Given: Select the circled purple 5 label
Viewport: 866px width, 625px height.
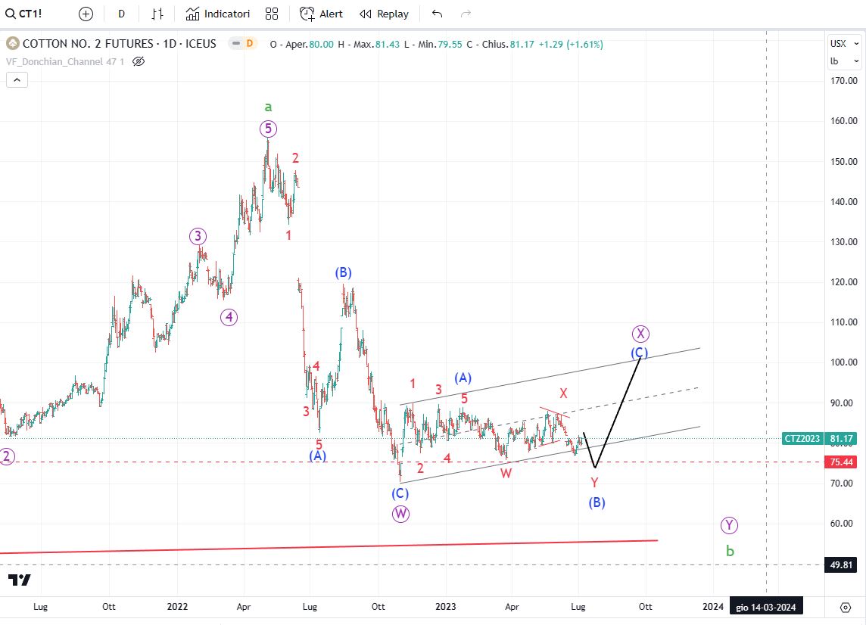Looking at the screenshot, I should [268, 129].
